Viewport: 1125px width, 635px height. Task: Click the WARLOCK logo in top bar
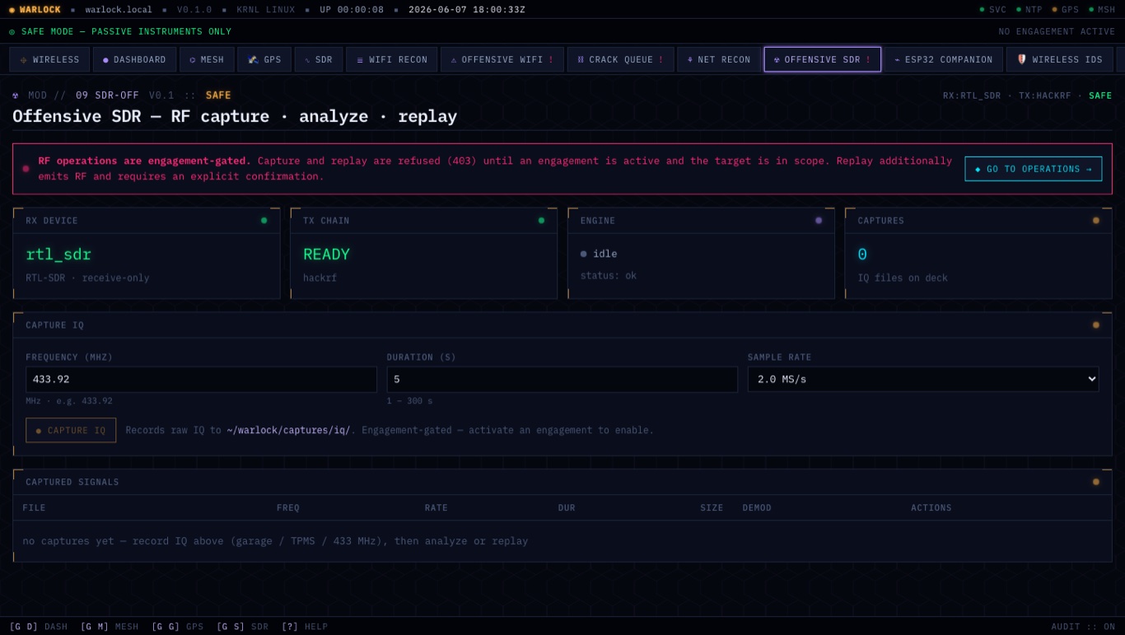point(35,10)
